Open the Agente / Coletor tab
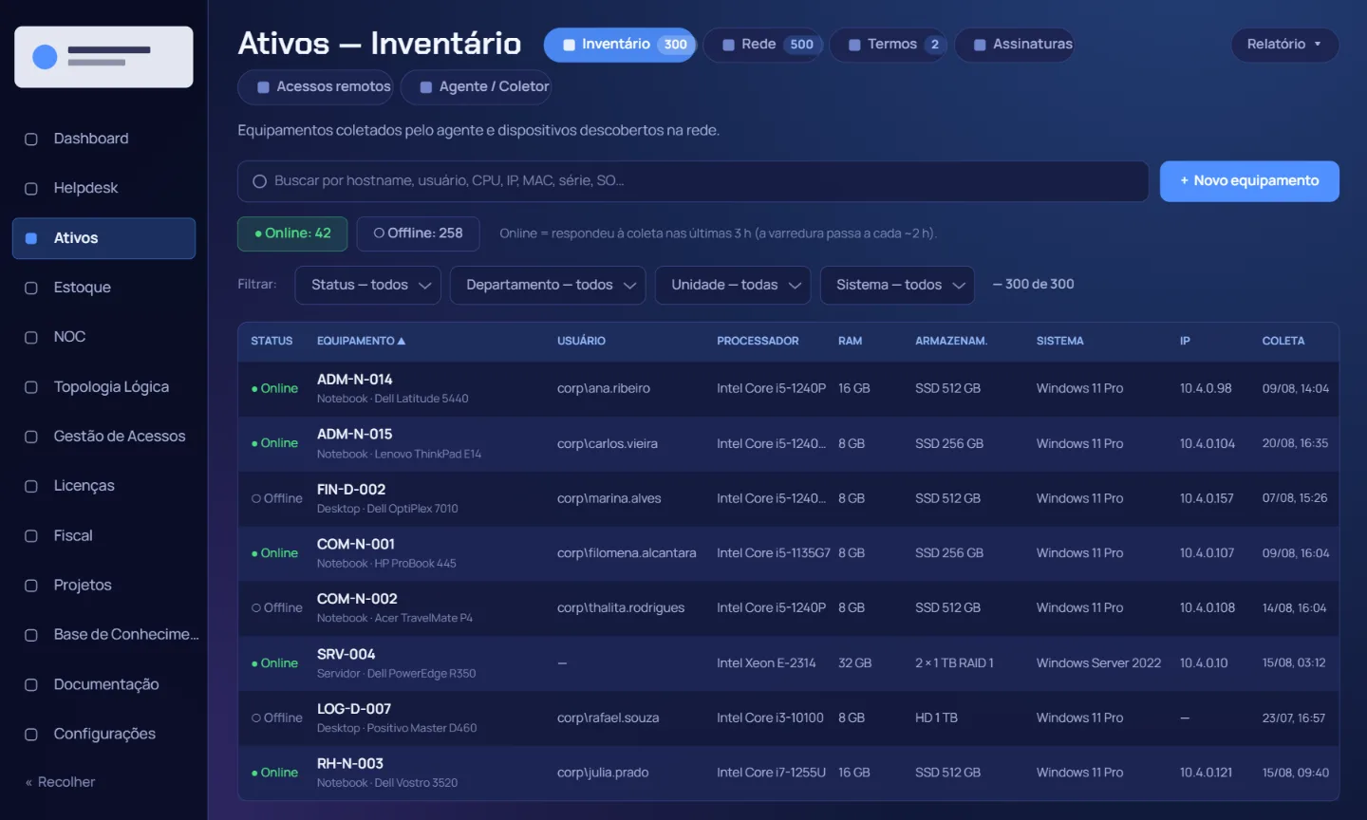This screenshot has width=1367, height=820. point(477,86)
